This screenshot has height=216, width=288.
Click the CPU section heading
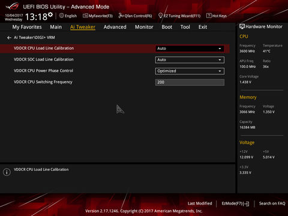point(244,37)
